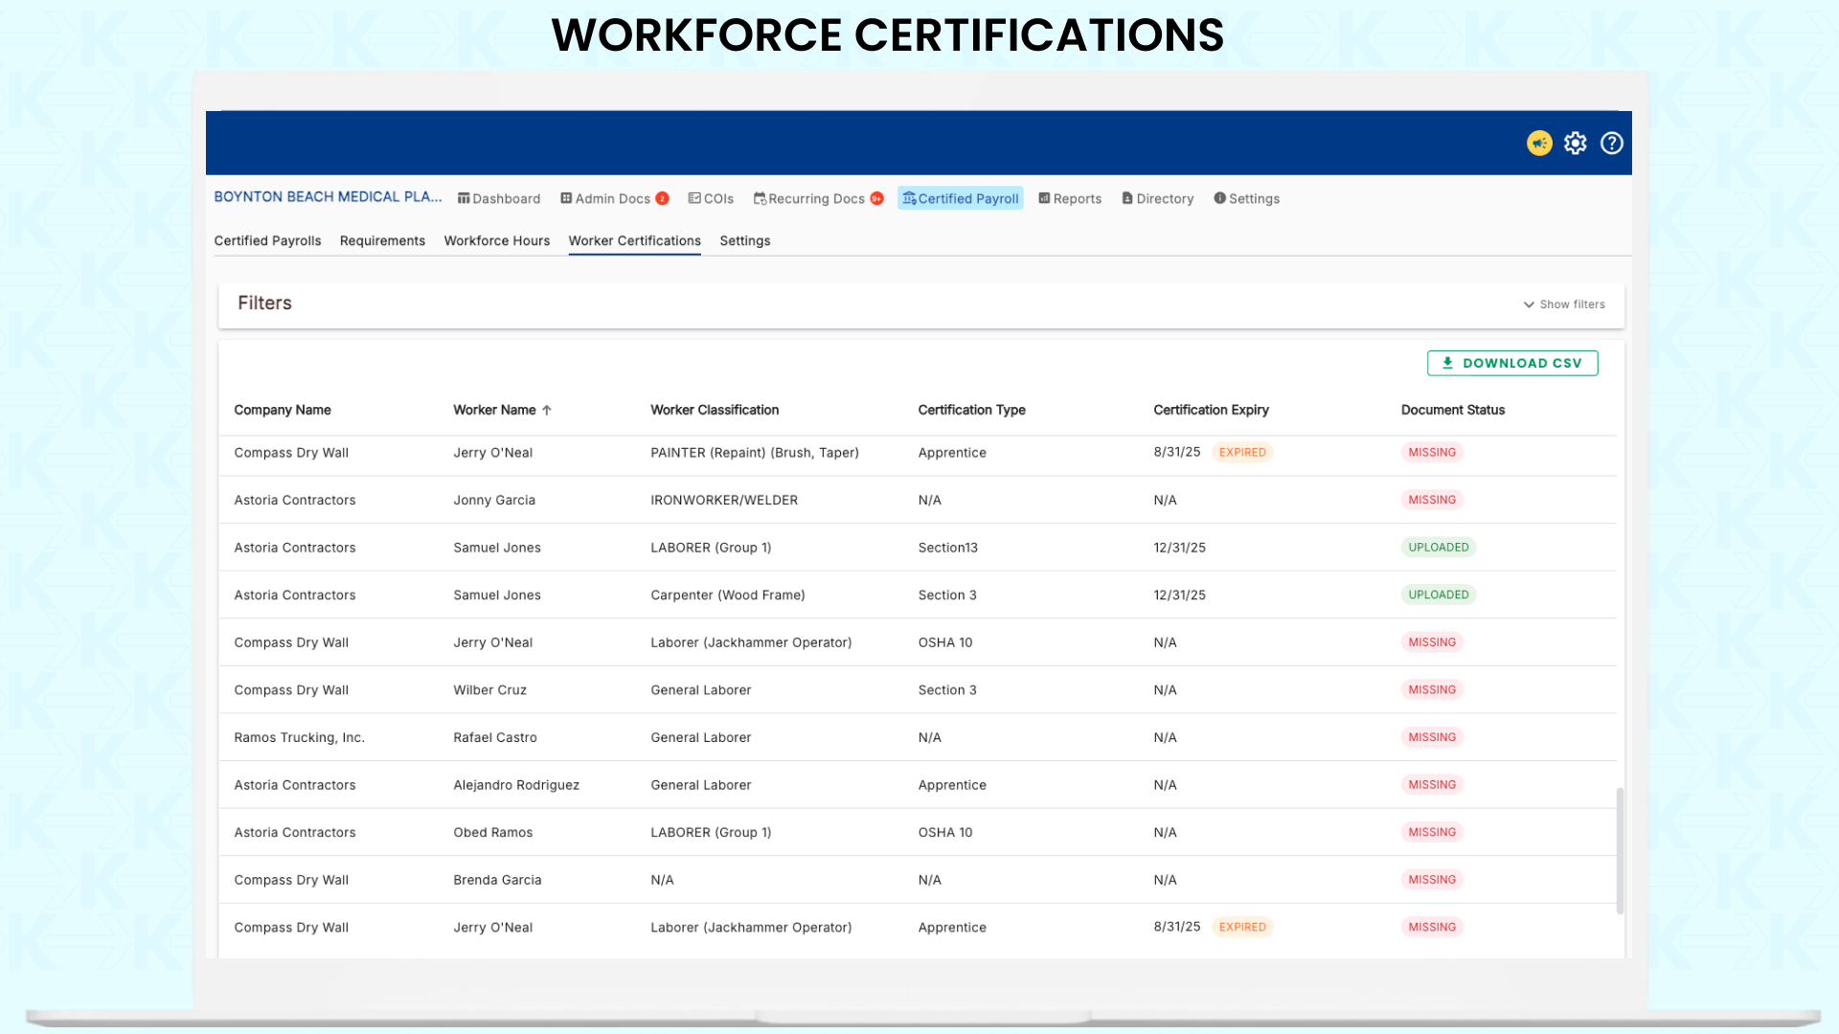1839x1034 pixels.
Task: Open Recurring Docs navigation item
Action: pos(817,199)
